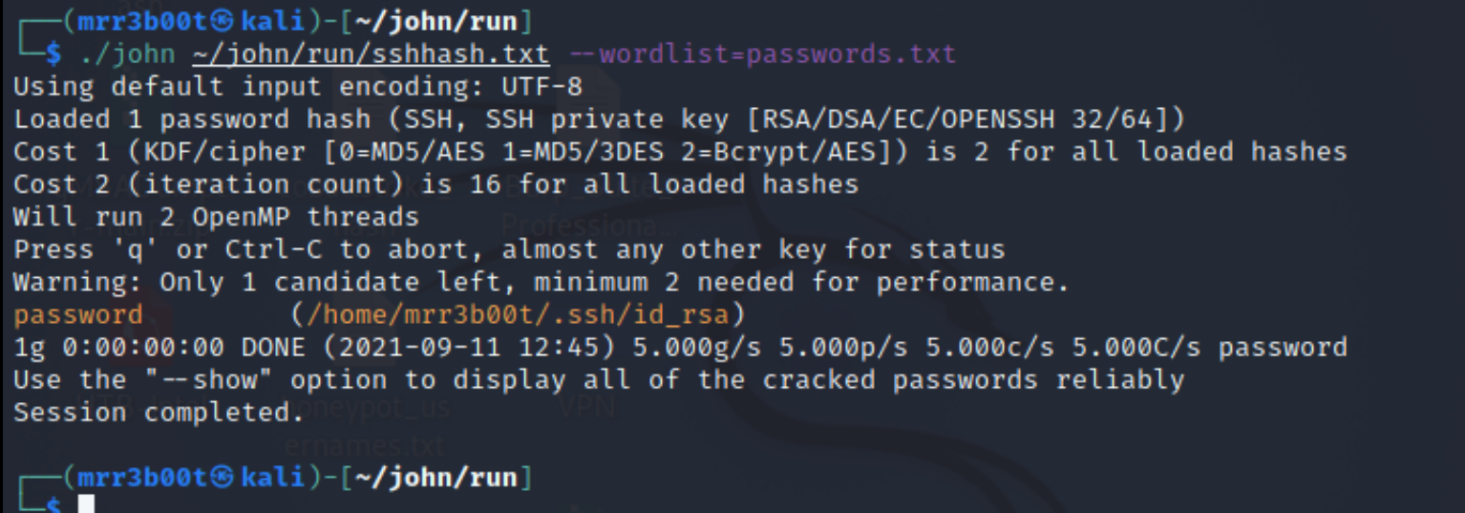The image size is (1465, 513).
Task: Select the faint VPN desktop icon label
Action: (x=587, y=409)
